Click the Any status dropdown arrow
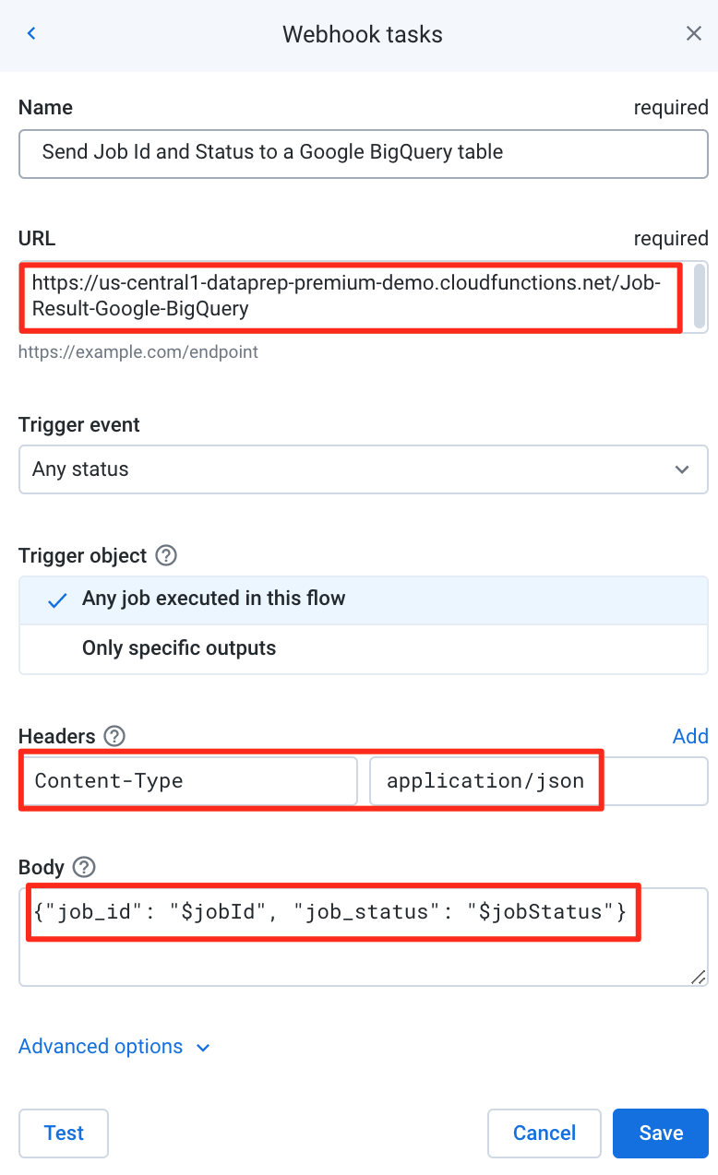This screenshot has width=718, height=1175. [682, 469]
